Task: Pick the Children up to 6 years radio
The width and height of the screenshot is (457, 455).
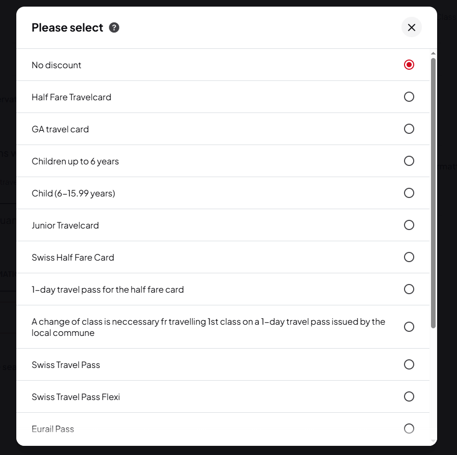Action: point(409,161)
